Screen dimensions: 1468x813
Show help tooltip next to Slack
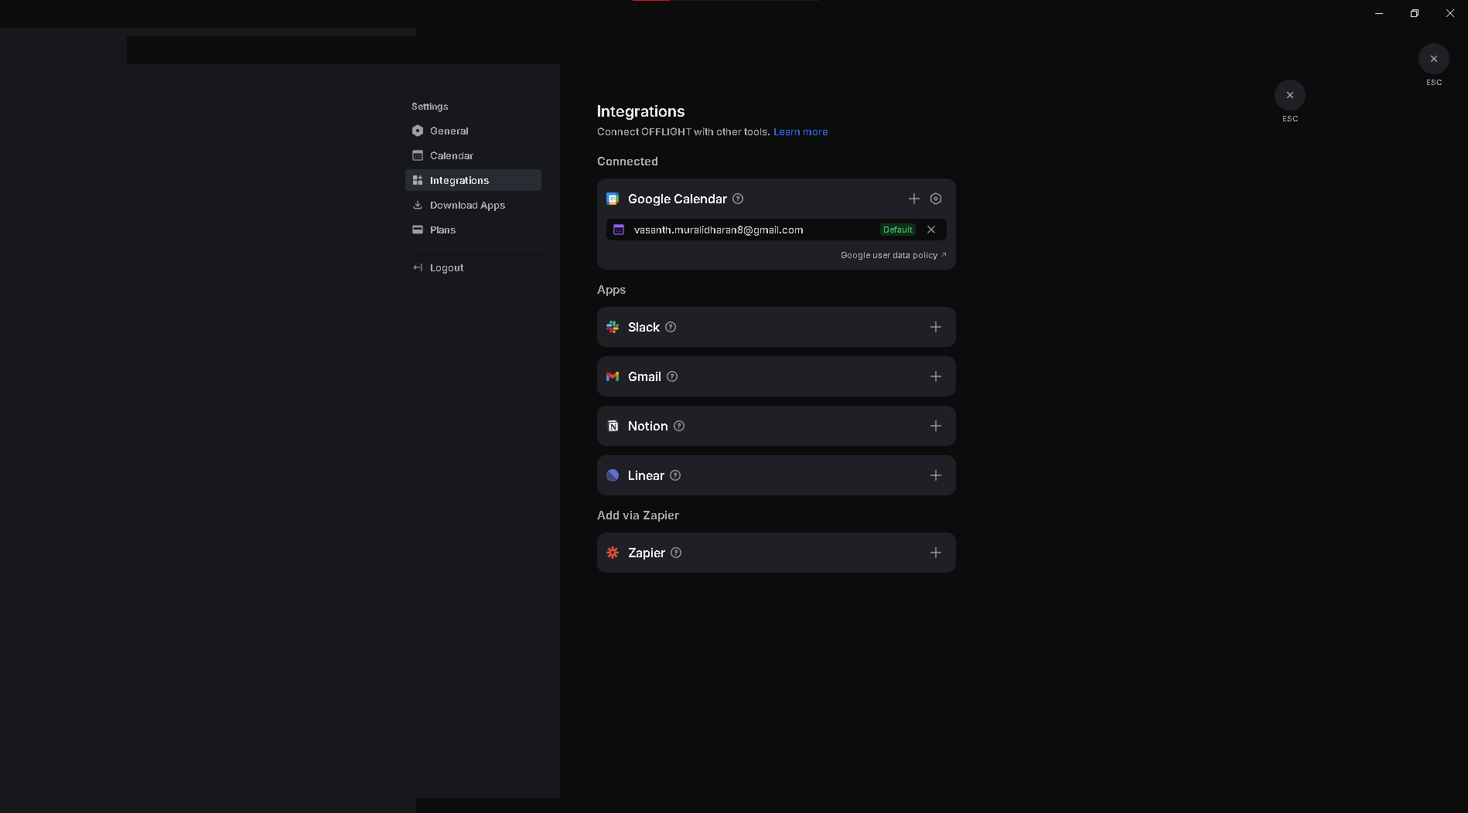click(671, 327)
